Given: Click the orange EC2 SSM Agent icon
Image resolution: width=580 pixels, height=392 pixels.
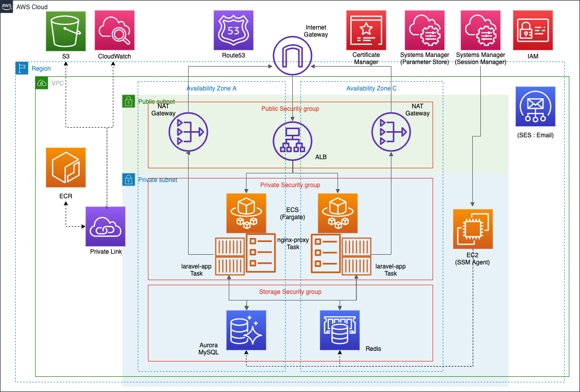Looking at the screenshot, I should tap(473, 229).
